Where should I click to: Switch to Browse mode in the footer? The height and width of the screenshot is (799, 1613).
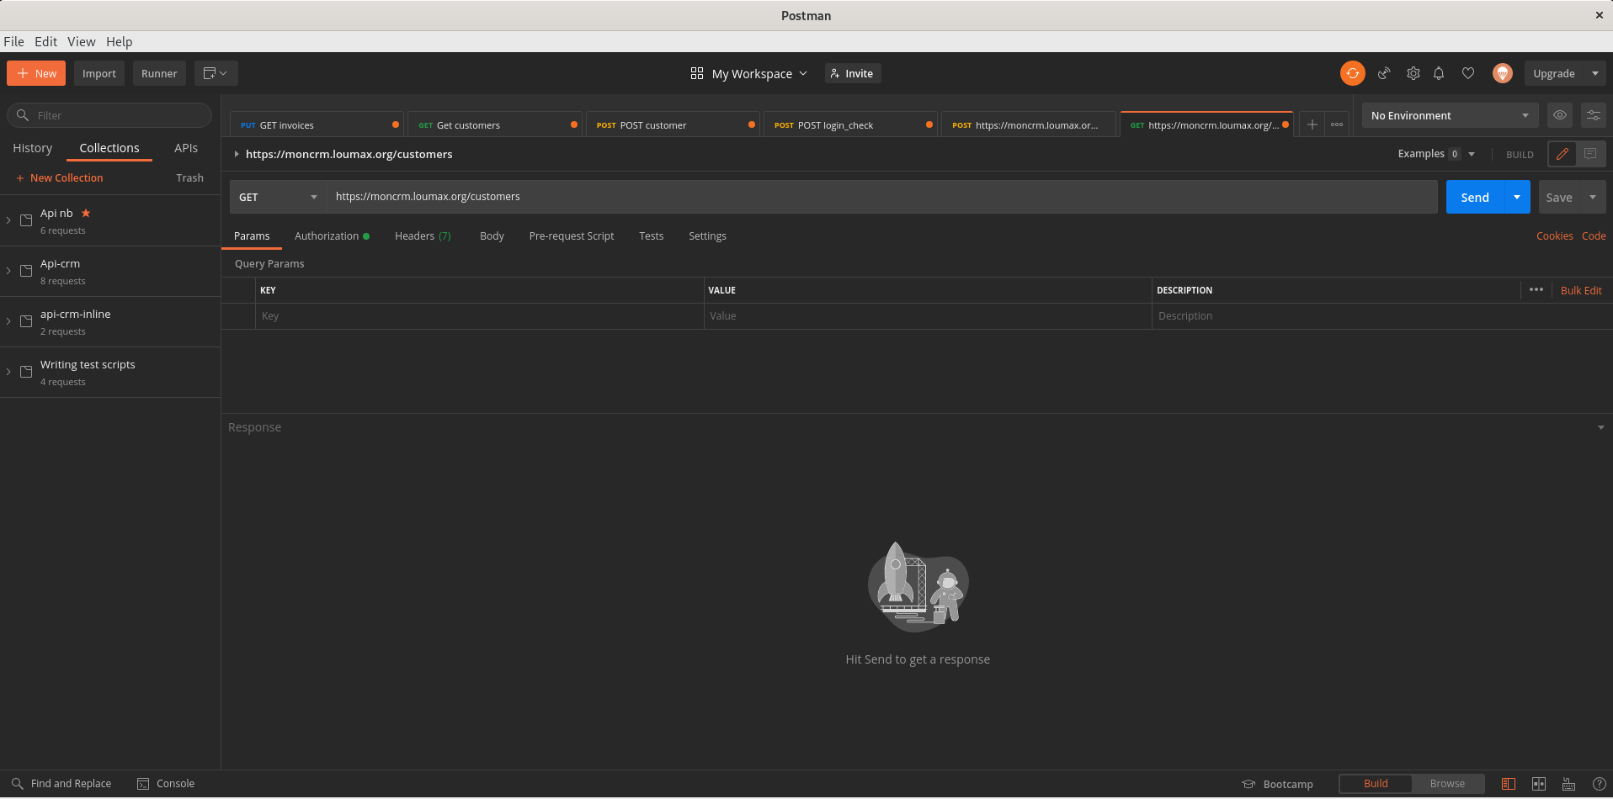coord(1446,784)
